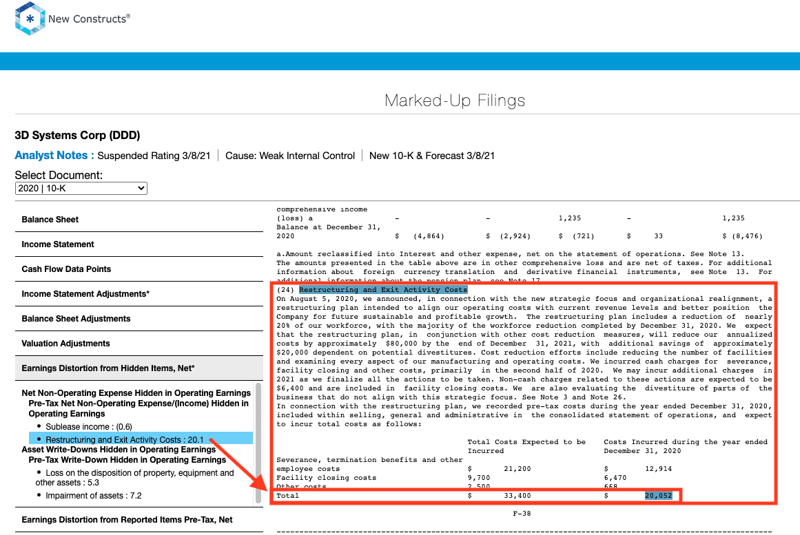Open the Select Document dropdown showing 2020 | 10-K
The height and width of the screenshot is (535, 800).
tap(81, 188)
